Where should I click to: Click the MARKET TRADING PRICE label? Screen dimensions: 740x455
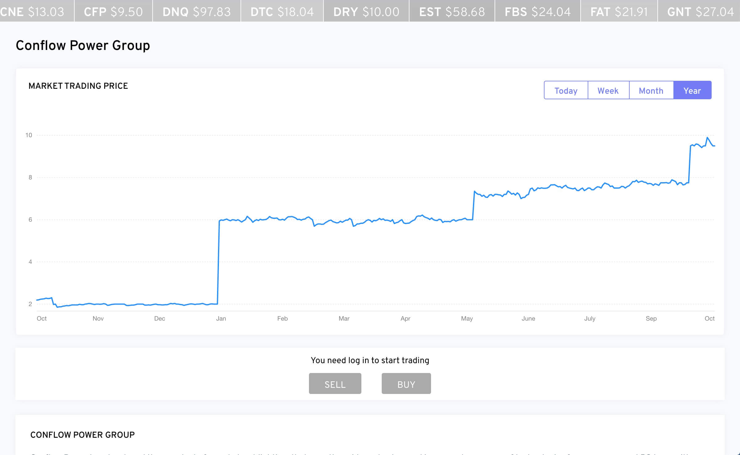click(x=78, y=86)
